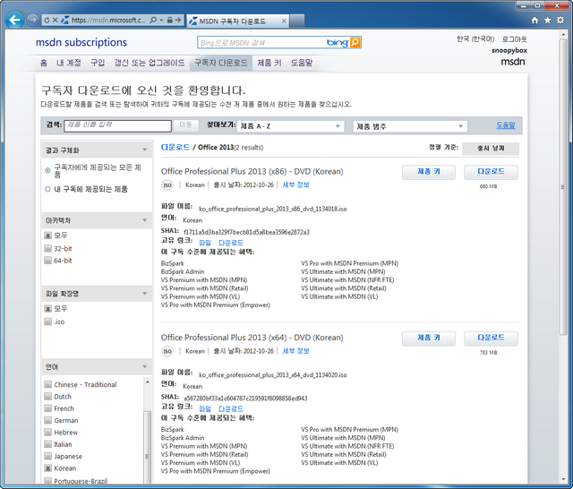The height and width of the screenshot is (489, 573).
Task: Click 제품 키 button for Office x86
Action: (429, 172)
